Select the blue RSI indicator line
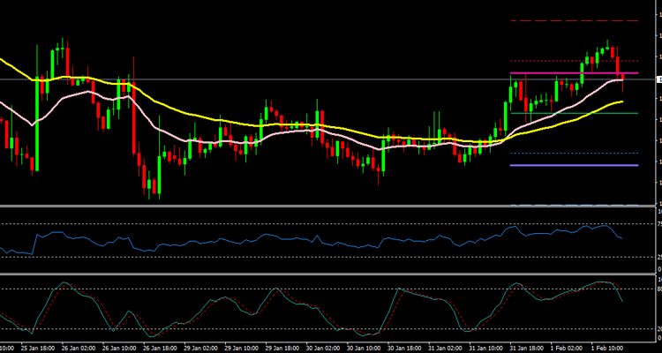662x353 pixels. pos(265,241)
